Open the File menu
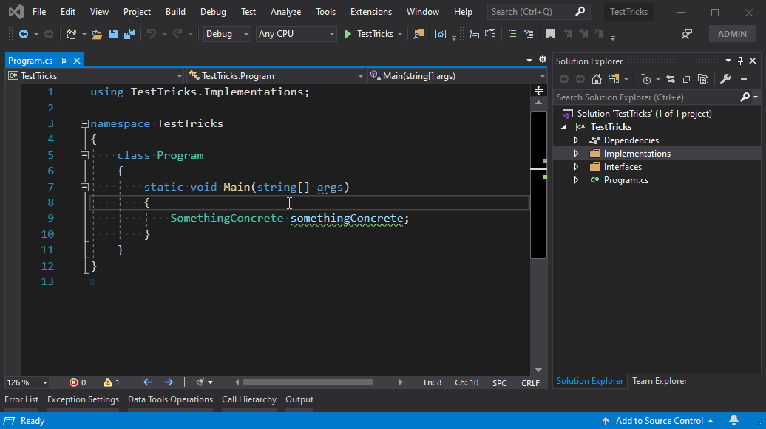 pos(39,12)
